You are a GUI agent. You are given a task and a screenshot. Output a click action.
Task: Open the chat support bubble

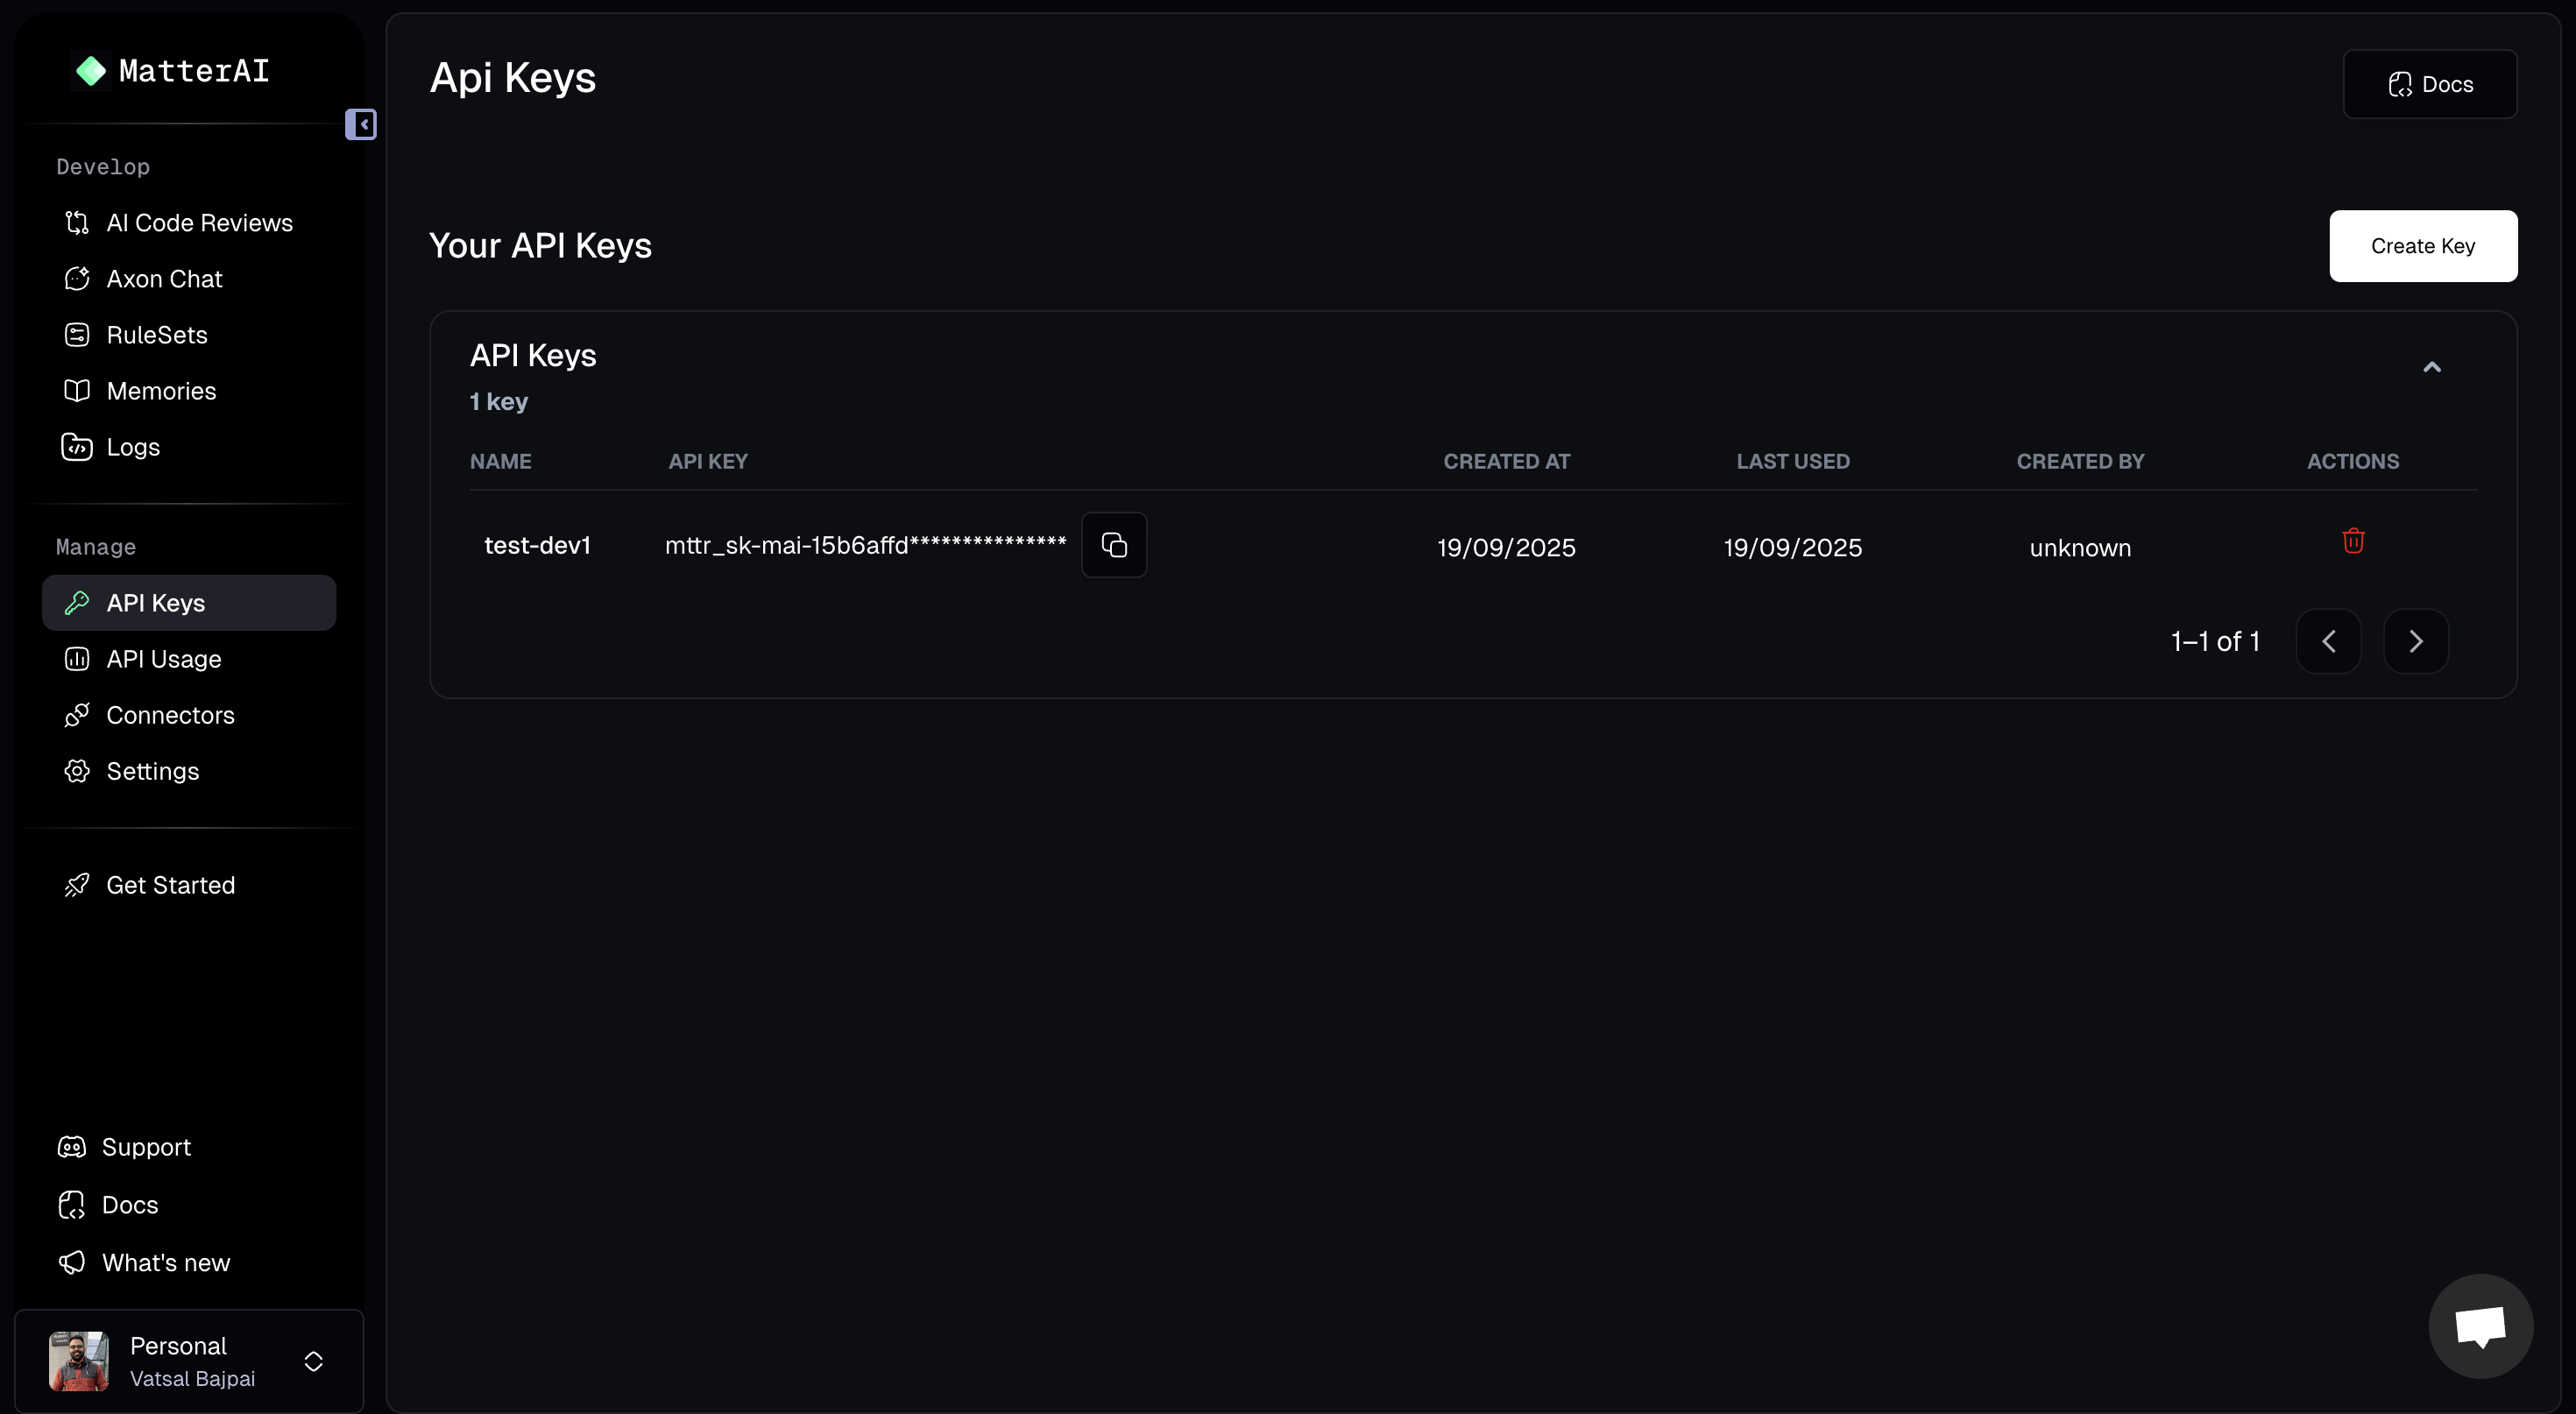[2480, 1326]
